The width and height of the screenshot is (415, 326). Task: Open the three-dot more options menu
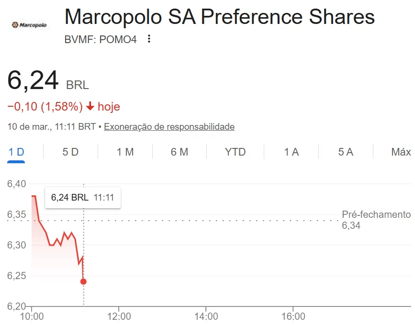pyautogui.click(x=149, y=39)
